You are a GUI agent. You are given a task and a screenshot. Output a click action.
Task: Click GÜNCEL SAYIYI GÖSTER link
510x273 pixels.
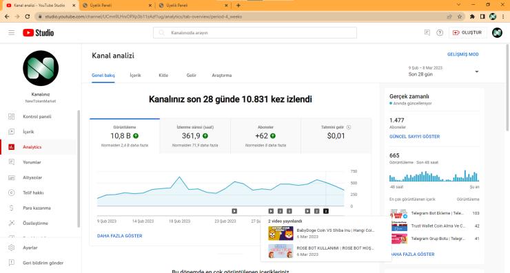[414, 137]
